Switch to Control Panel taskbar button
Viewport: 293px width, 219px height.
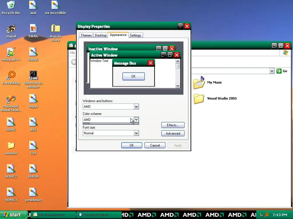click(x=99, y=215)
